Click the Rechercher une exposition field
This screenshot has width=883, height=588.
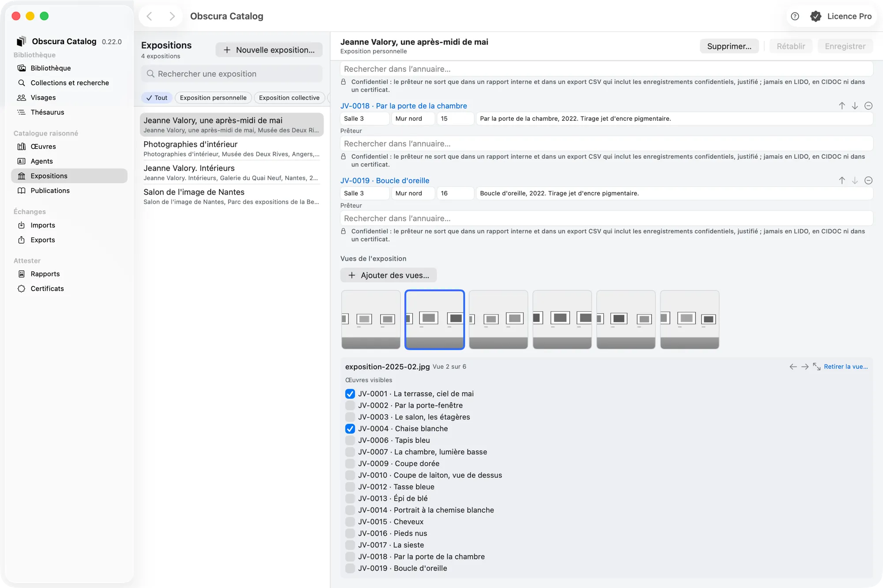pyautogui.click(x=232, y=74)
